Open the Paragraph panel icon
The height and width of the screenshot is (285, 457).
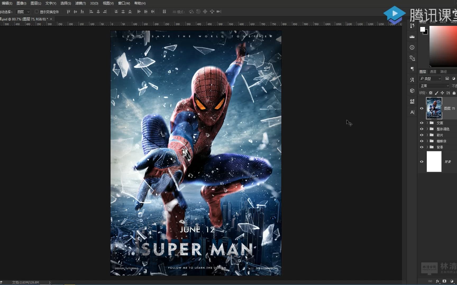tap(412, 69)
